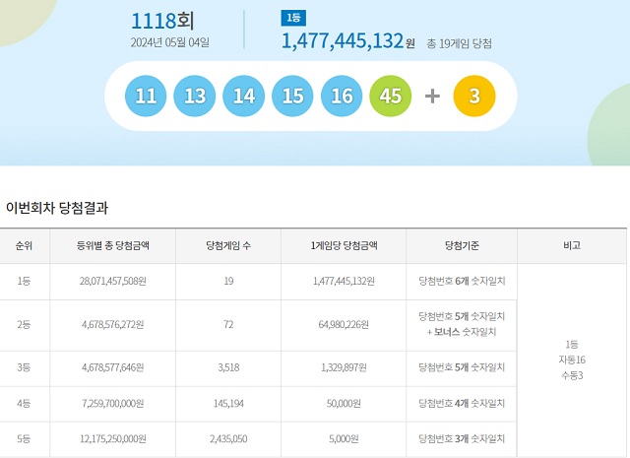Image resolution: width=630 pixels, height=458 pixels.
Task: Click the text 총 19게임 당첨
Action: tap(460, 43)
